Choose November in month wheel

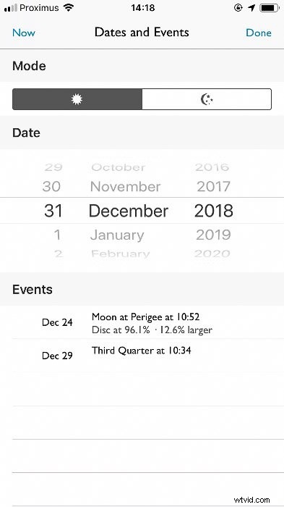click(x=125, y=187)
